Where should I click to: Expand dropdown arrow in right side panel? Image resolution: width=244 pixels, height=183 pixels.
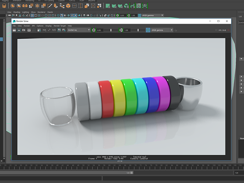pos(241,59)
